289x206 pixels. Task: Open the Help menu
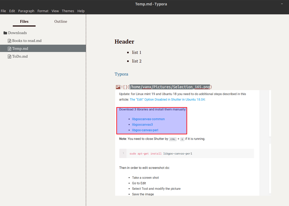click(x=81, y=11)
